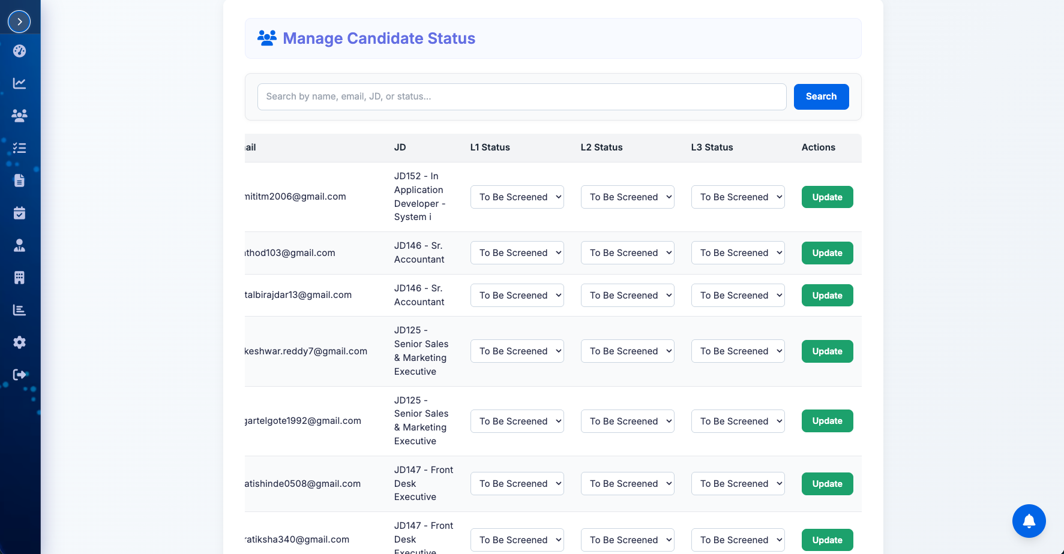Open the document file icon in sidebar
This screenshot has width=1064, height=554.
click(x=19, y=180)
